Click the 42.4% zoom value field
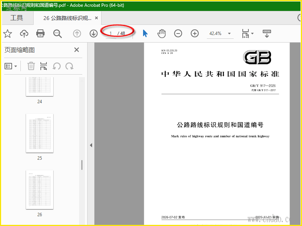Image resolution: width=302 pixels, height=226 pixels. 215,34
